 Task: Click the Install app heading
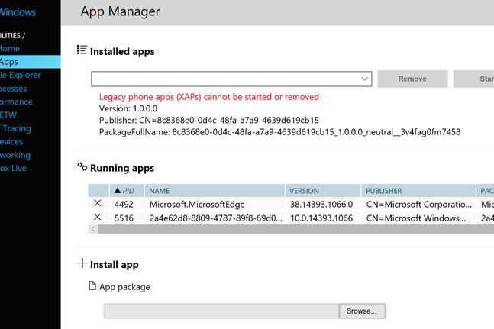[x=114, y=265]
